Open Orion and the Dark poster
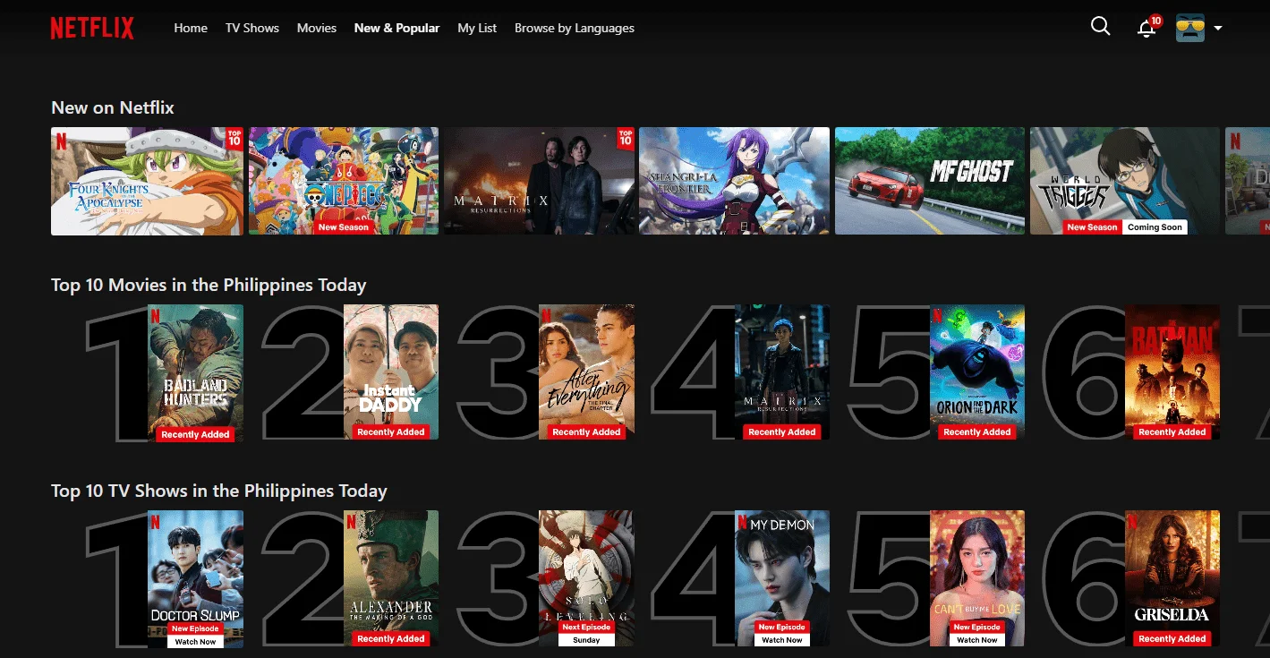Viewport: 1270px width, 658px height. [977, 372]
